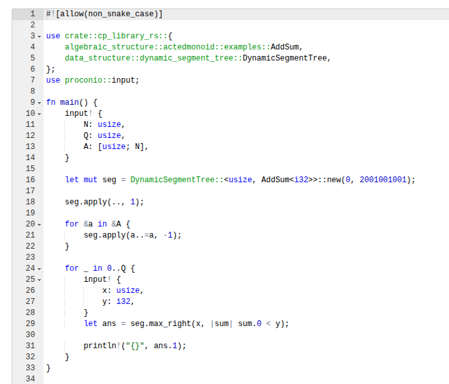Collapse the fn main fold on line 9

coord(40,103)
